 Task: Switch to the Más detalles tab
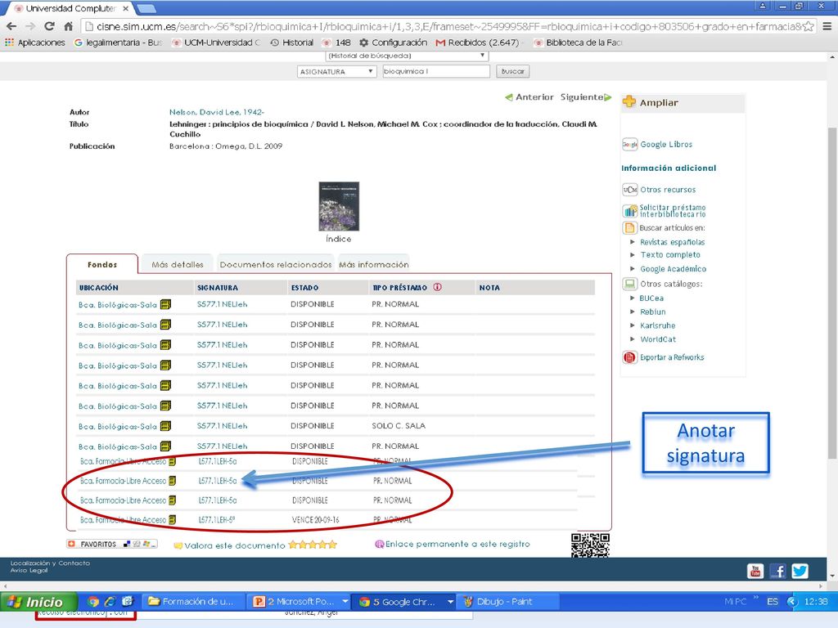click(x=178, y=264)
